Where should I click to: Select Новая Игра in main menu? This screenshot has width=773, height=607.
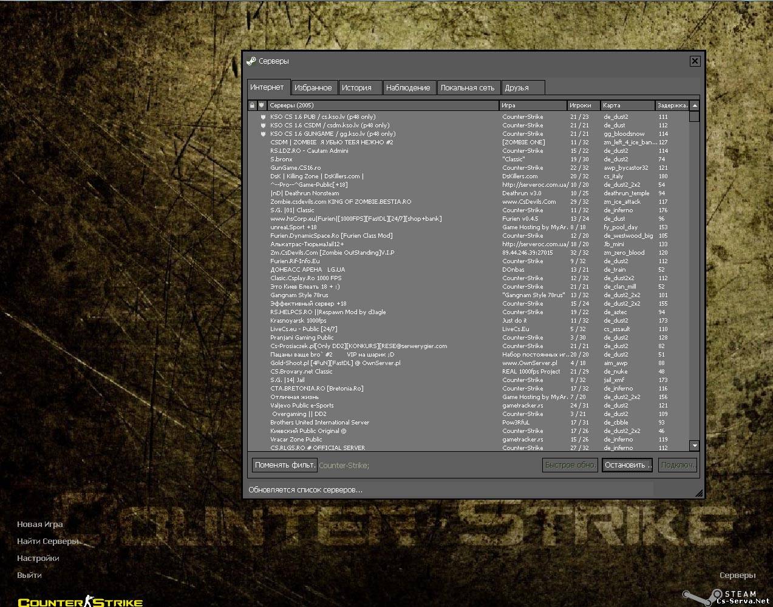[40, 525]
